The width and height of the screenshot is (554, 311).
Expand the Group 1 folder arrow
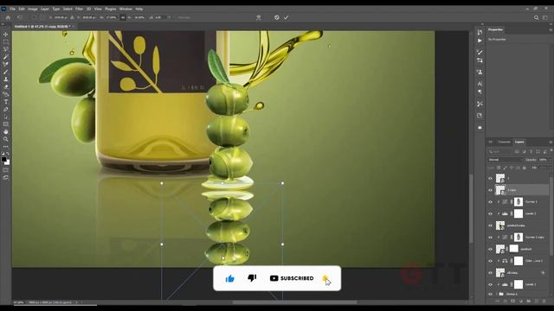coord(497,294)
